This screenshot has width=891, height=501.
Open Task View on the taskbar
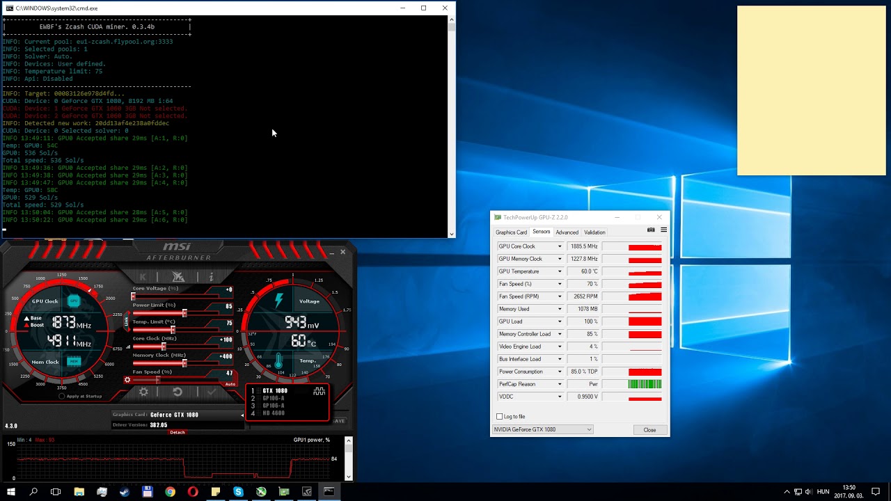point(56,492)
